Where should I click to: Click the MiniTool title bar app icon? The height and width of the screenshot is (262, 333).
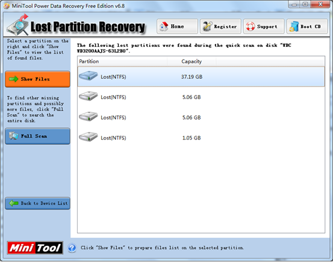tap(7, 6)
